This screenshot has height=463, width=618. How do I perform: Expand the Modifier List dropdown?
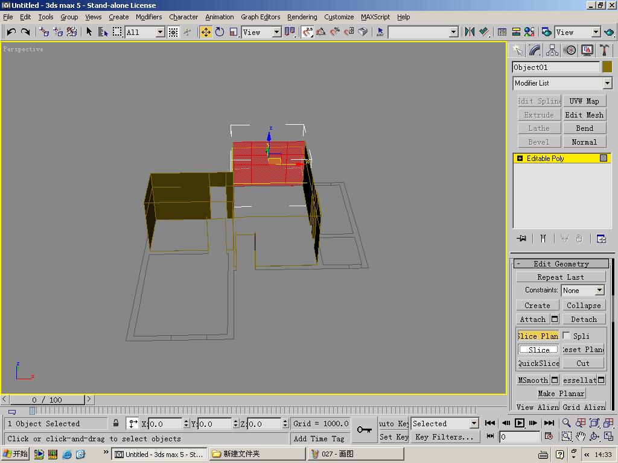point(607,83)
